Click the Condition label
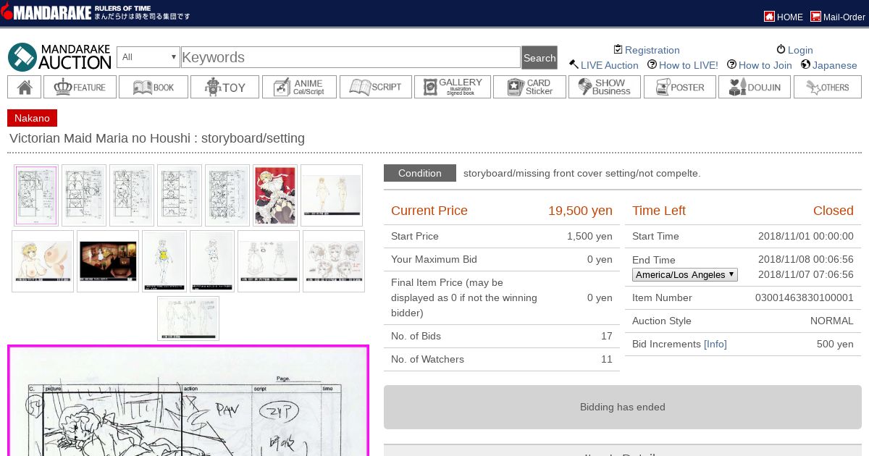The width and height of the screenshot is (869, 456). pyautogui.click(x=420, y=173)
